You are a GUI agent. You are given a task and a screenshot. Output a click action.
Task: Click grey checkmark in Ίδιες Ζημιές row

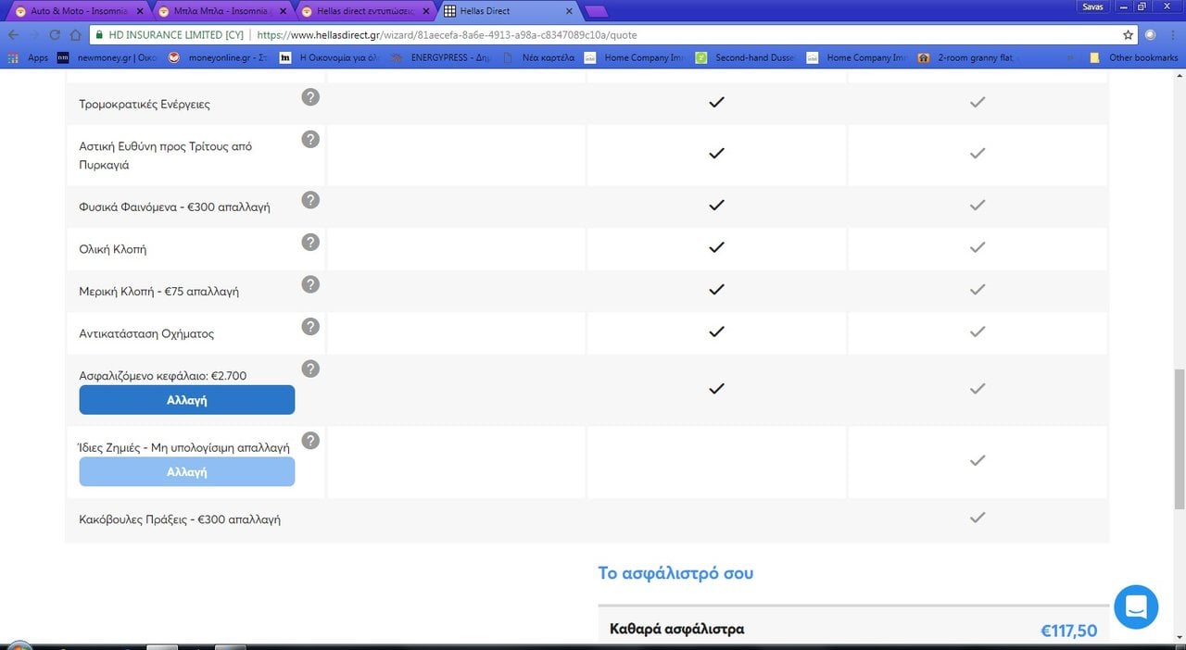tap(977, 460)
